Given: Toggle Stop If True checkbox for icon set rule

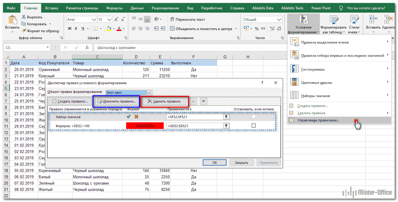Looking at the screenshot, I should [x=254, y=117].
